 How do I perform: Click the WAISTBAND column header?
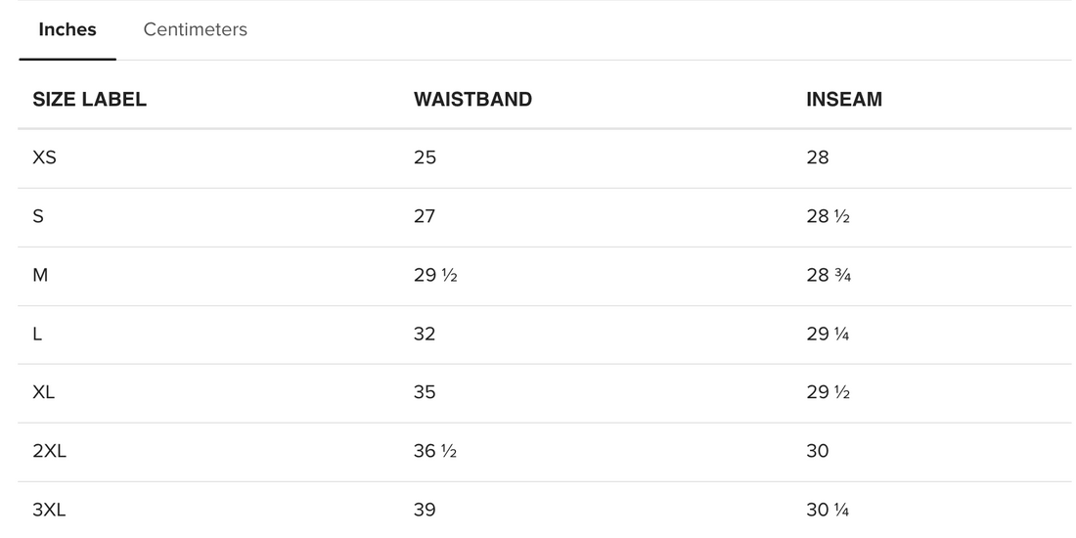[x=472, y=99]
